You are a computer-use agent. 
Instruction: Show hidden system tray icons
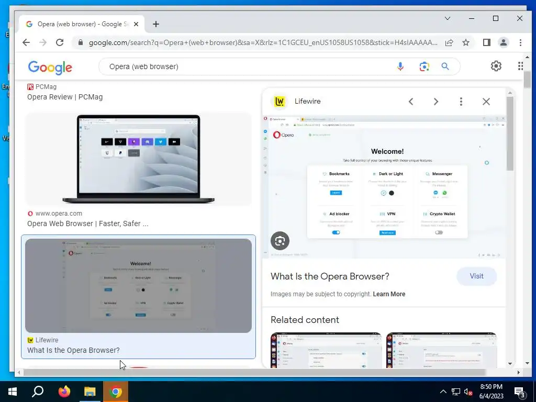443,392
